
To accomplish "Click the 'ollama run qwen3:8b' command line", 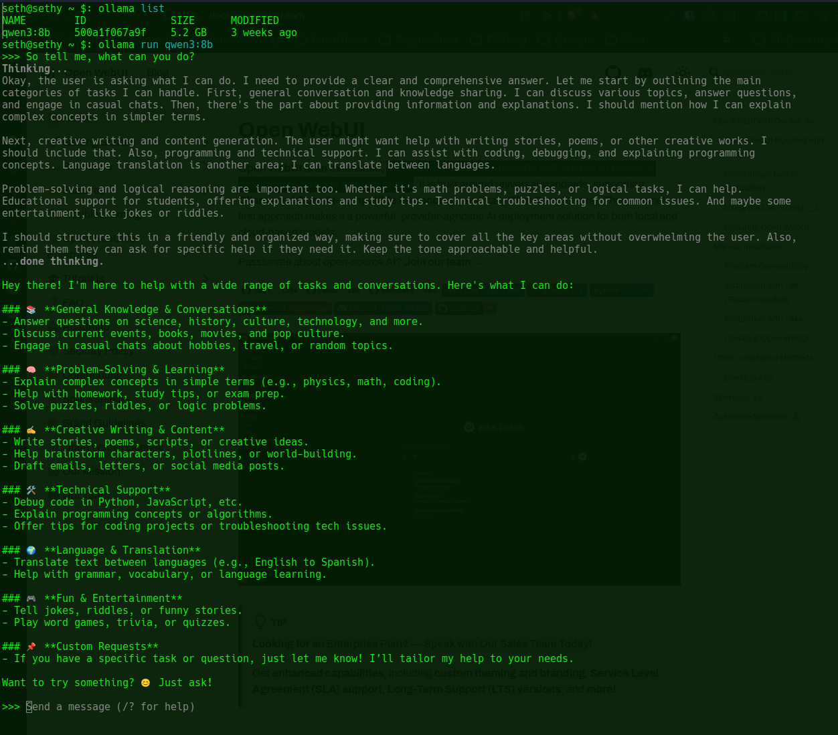I will point(155,45).
